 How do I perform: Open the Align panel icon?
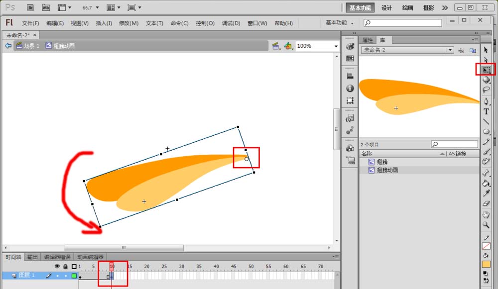click(350, 76)
